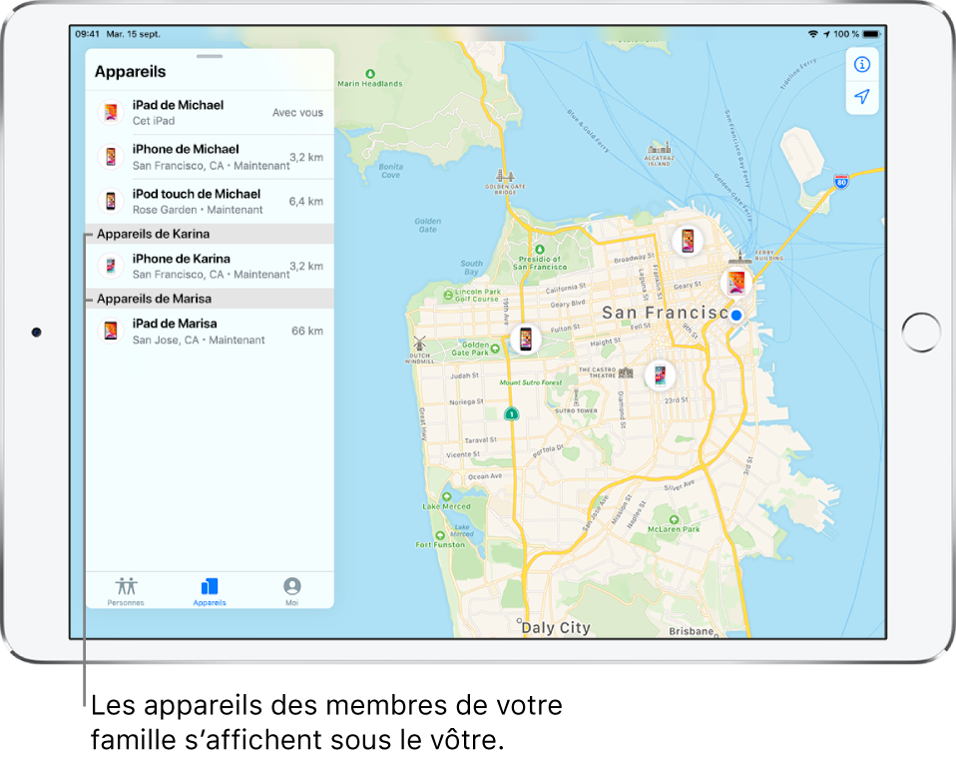The image size is (956, 762).
Task: Select iPad de Michael in device list
Action: [x=210, y=112]
